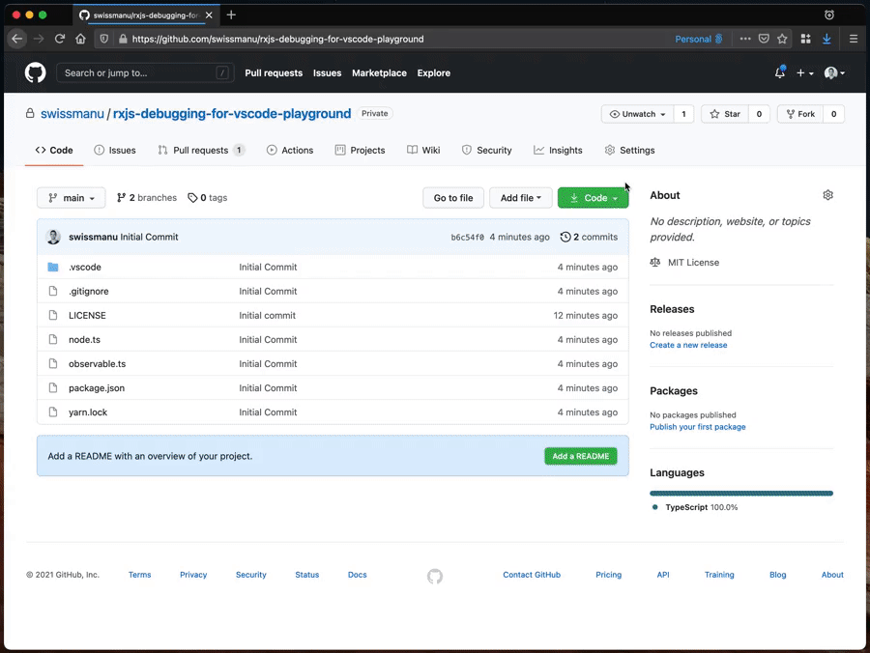Expand the main branch selector
This screenshot has width=870, height=653.
[71, 198]
